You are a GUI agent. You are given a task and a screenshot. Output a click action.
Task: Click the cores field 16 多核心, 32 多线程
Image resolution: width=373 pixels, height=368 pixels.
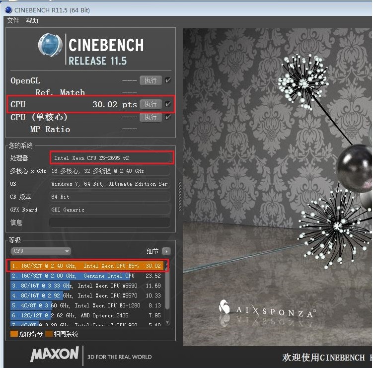pos(110,171)
